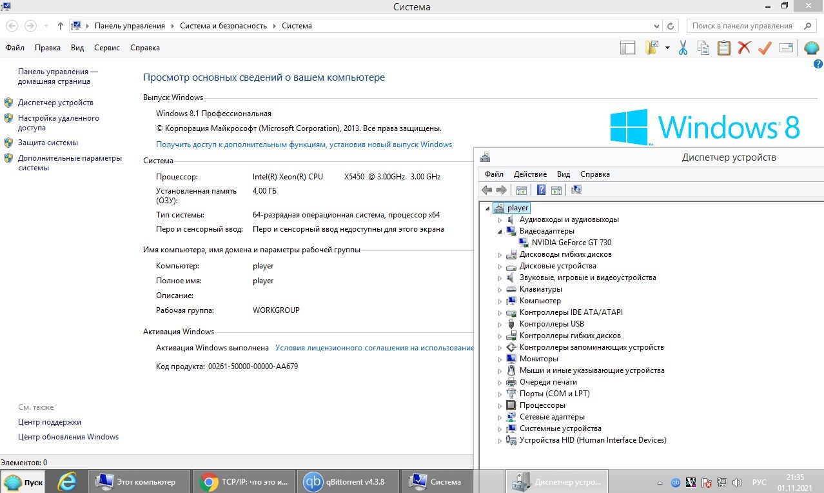Image resolution: width=824 pixels, height=493 pixels.
Task: Open the Сервис menu in System window
Action: click(x=106, y=48)
